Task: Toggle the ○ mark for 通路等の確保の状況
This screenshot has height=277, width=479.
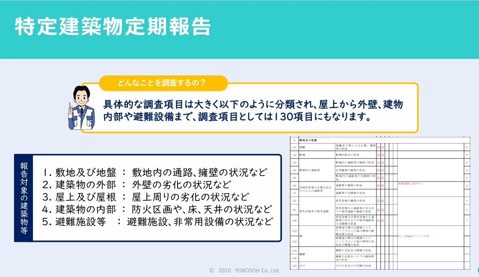Action: point(378,185)
